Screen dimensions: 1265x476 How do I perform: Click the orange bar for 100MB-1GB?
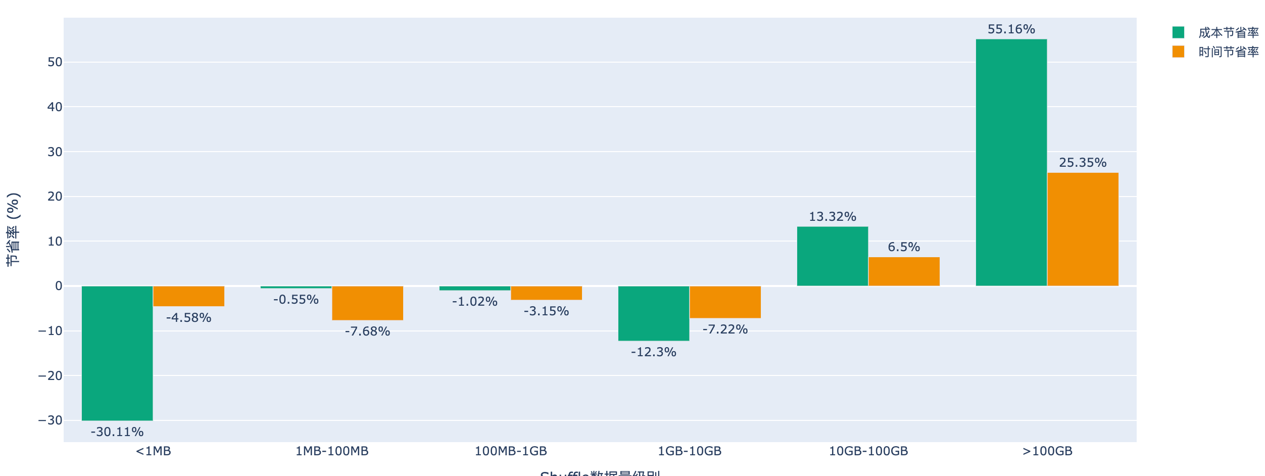[546, 293]
